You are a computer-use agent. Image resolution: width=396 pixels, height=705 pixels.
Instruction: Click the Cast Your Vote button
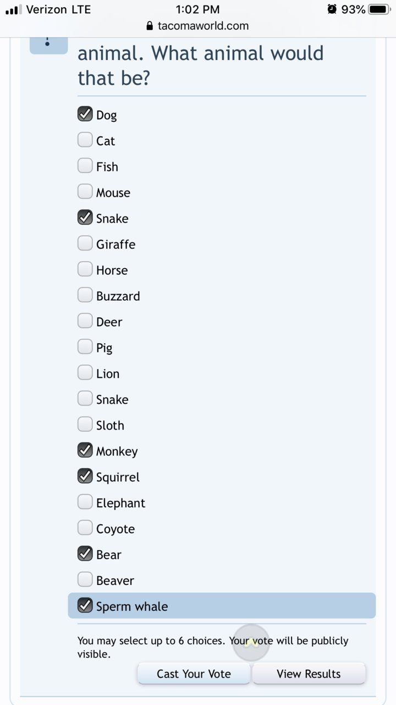(x=194, y=674)
